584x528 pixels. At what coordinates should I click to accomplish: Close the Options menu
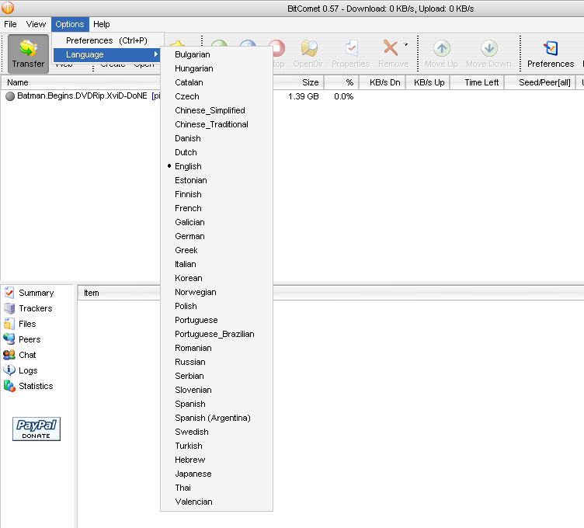tap(70, 24)
